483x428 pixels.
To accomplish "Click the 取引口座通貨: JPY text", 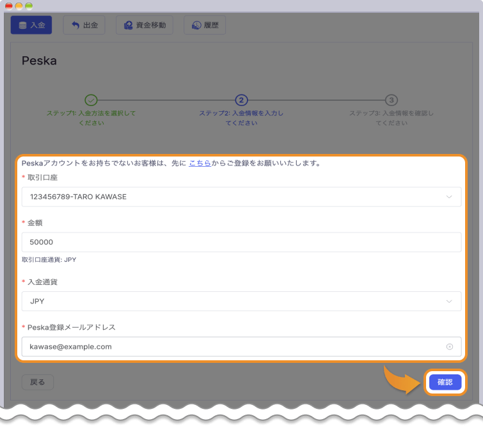I will pos(49,260).
